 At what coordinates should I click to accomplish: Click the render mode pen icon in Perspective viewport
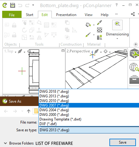[96, 51]
